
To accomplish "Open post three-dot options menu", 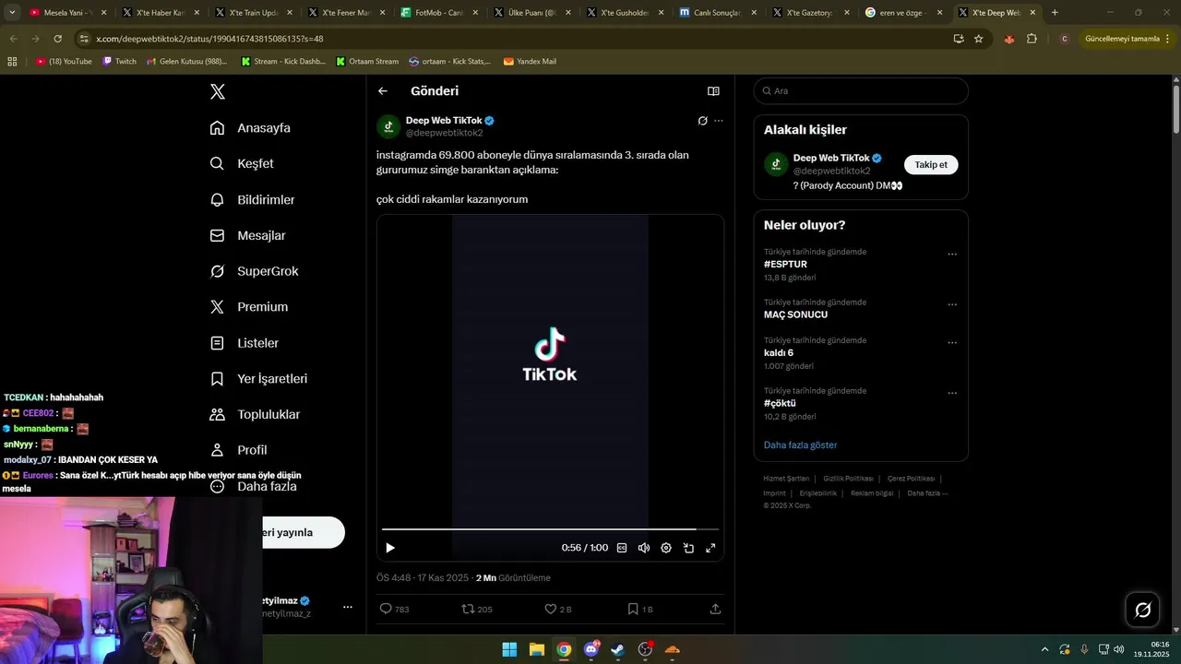I will tap(719, 121).
